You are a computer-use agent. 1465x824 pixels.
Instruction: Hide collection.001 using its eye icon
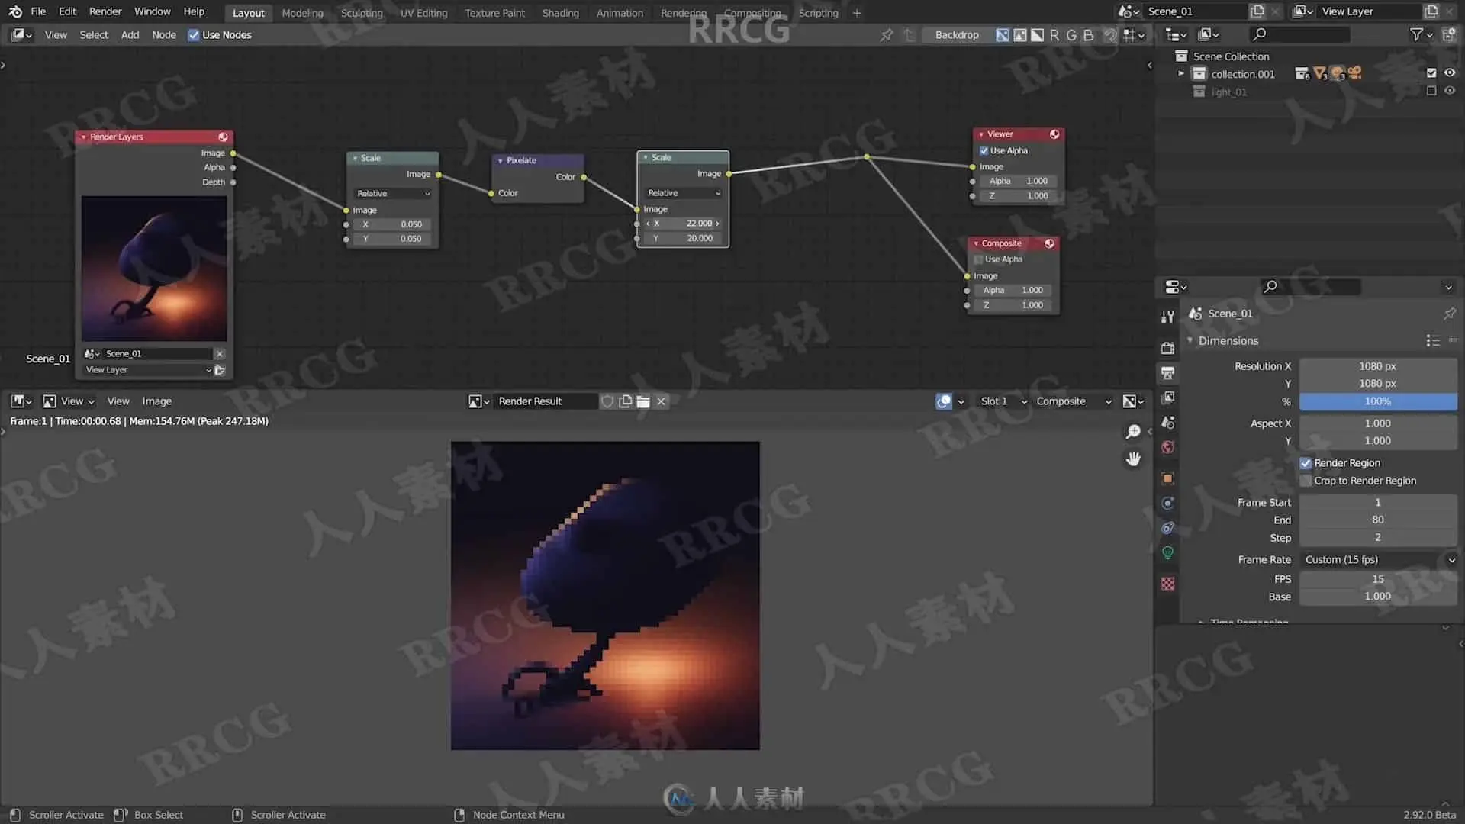point(1450,73)
